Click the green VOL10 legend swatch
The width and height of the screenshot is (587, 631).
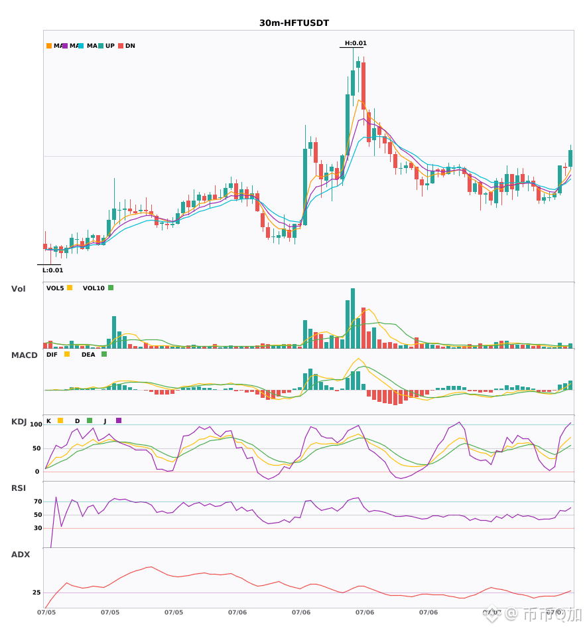coord(111,288)
